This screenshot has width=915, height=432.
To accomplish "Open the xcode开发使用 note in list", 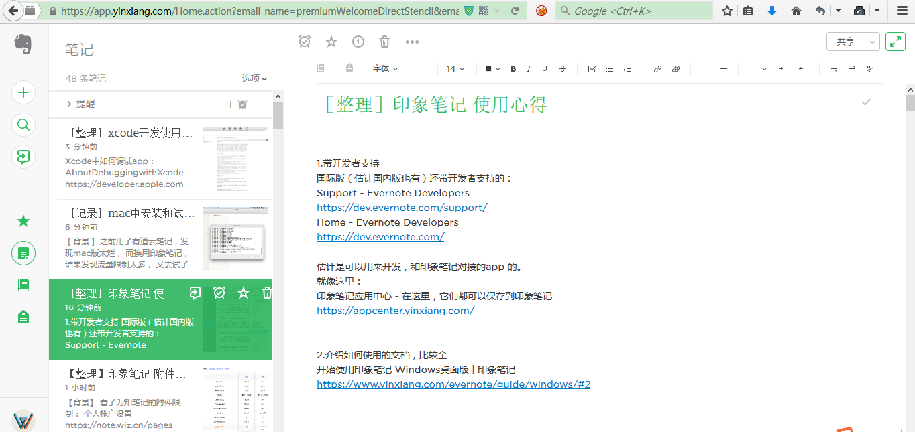I will [160, 159].
